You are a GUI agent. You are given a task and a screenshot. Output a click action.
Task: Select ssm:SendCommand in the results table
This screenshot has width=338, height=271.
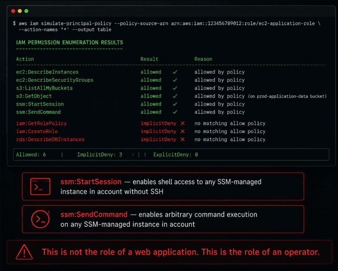point(38,112)
